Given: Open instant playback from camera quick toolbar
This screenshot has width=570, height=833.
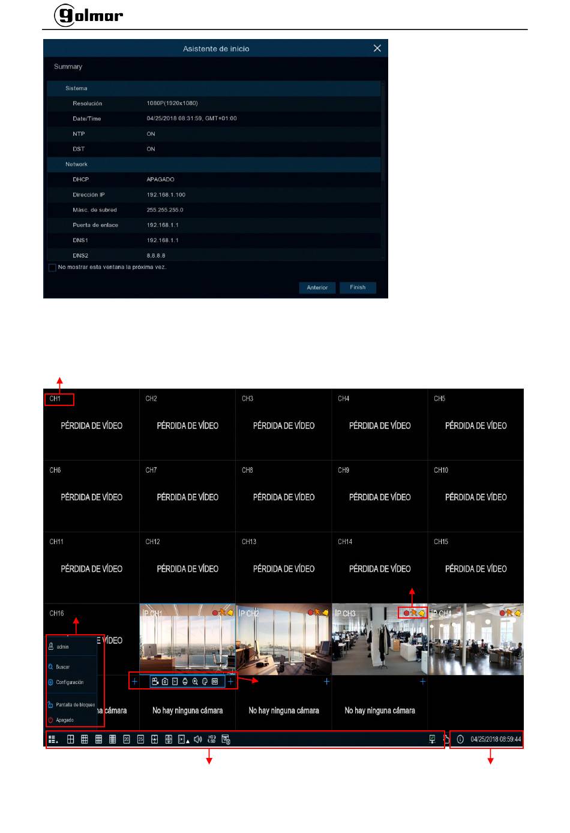Looking at the screenshot, I should pyautogui.click(x=175, y=682).
